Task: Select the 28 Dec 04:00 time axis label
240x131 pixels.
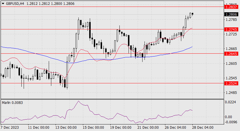Action: tap(203, 128)
